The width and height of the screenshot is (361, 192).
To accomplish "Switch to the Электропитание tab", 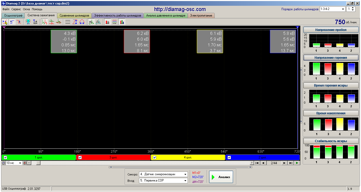I will 201,15.
